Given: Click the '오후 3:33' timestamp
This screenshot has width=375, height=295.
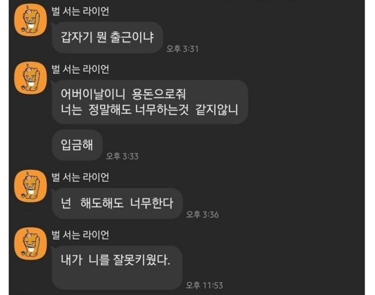Looking at the screenshot, I should pos(122,156).
